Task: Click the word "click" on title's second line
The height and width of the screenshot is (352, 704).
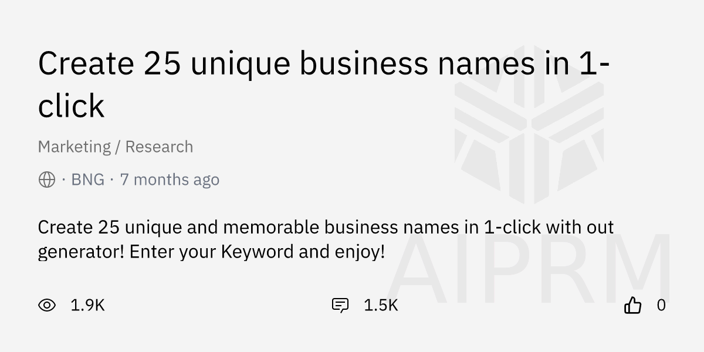Action: coord(71,106)
